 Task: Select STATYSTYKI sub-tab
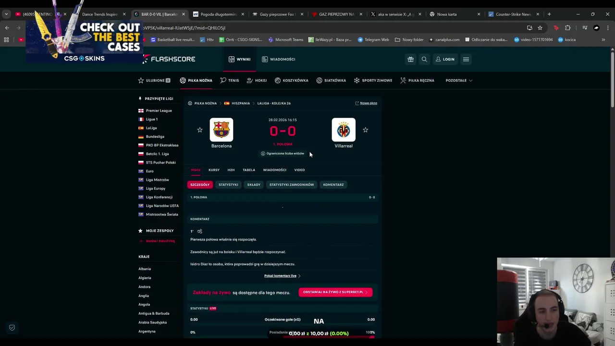click(228, 185)
